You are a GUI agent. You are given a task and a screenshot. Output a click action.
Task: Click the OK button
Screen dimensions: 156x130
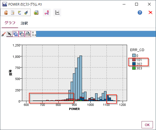[x=147, y=125]
